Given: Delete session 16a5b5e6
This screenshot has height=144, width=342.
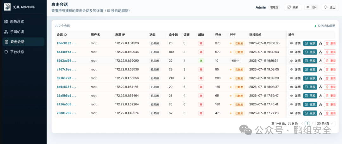Looking at the screenshot, I should click(x=330, y=96).
